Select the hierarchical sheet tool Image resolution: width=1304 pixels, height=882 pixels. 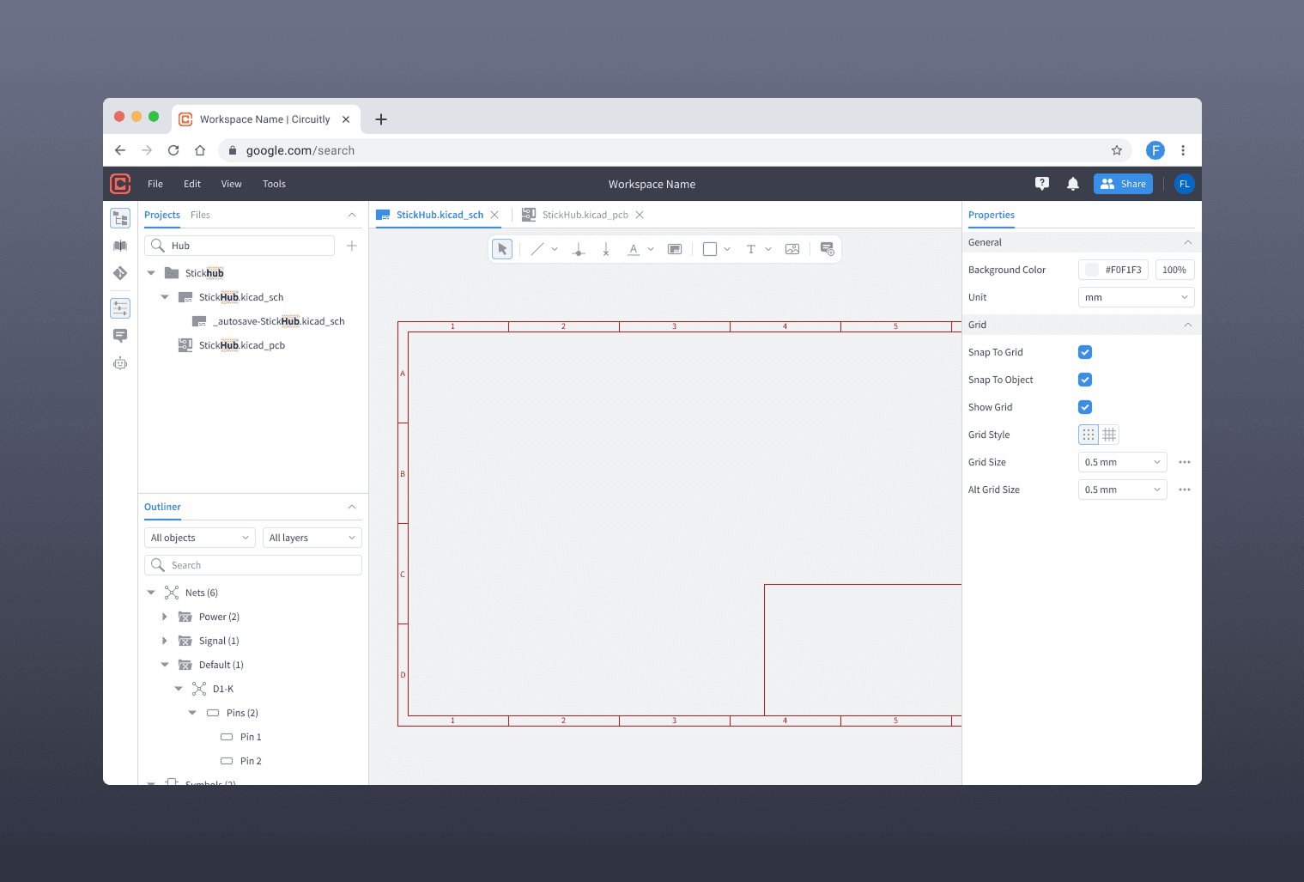[x=675, y=249]
